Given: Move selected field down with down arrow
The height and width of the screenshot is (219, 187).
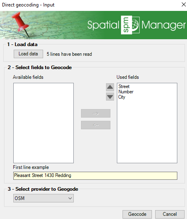Looking at the screenshot, I should pos(110,97).
